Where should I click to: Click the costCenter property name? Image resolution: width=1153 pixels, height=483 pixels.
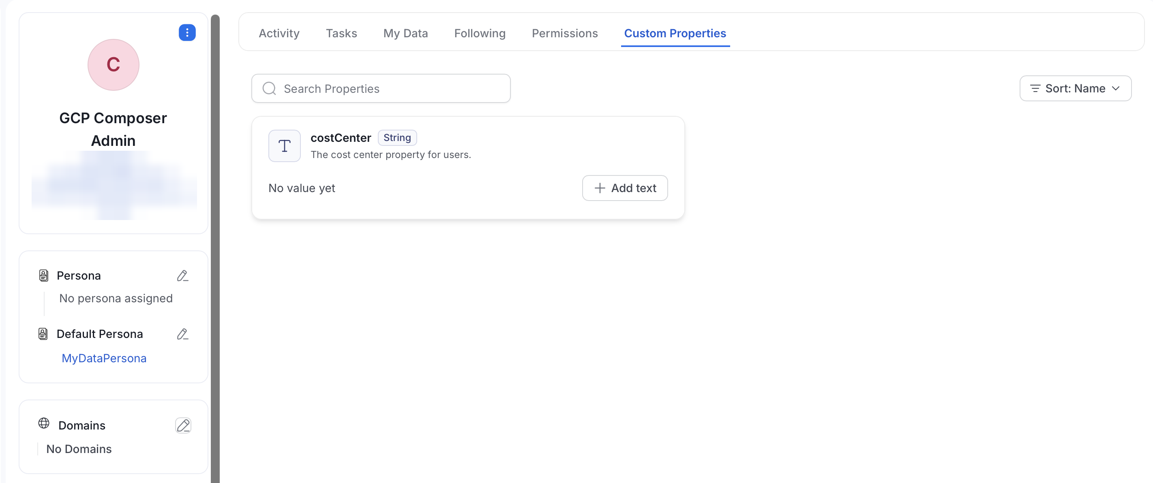point(341,138)
